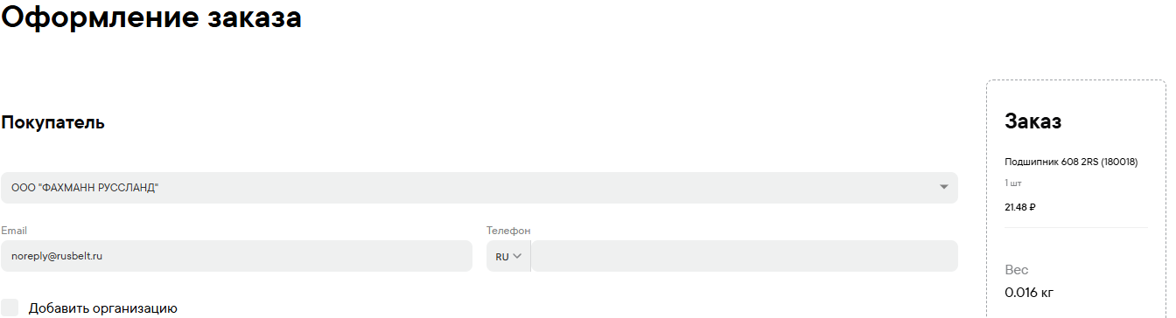Image resolution: width=1176 pixels, height=318 pixels.
Task: Click the Оформление заказа page title
Action: coord(151,17)
